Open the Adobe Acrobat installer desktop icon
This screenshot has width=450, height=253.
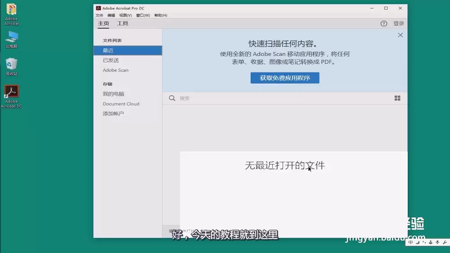(x=12, y=14)
